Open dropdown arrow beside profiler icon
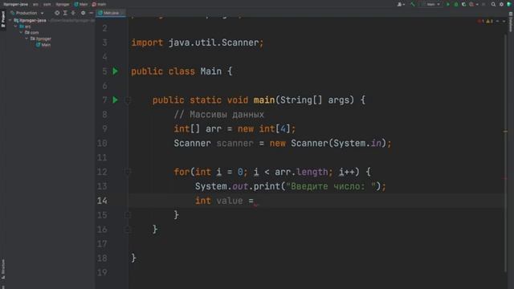This screenshot has width=514, height=289. (477, 4)
